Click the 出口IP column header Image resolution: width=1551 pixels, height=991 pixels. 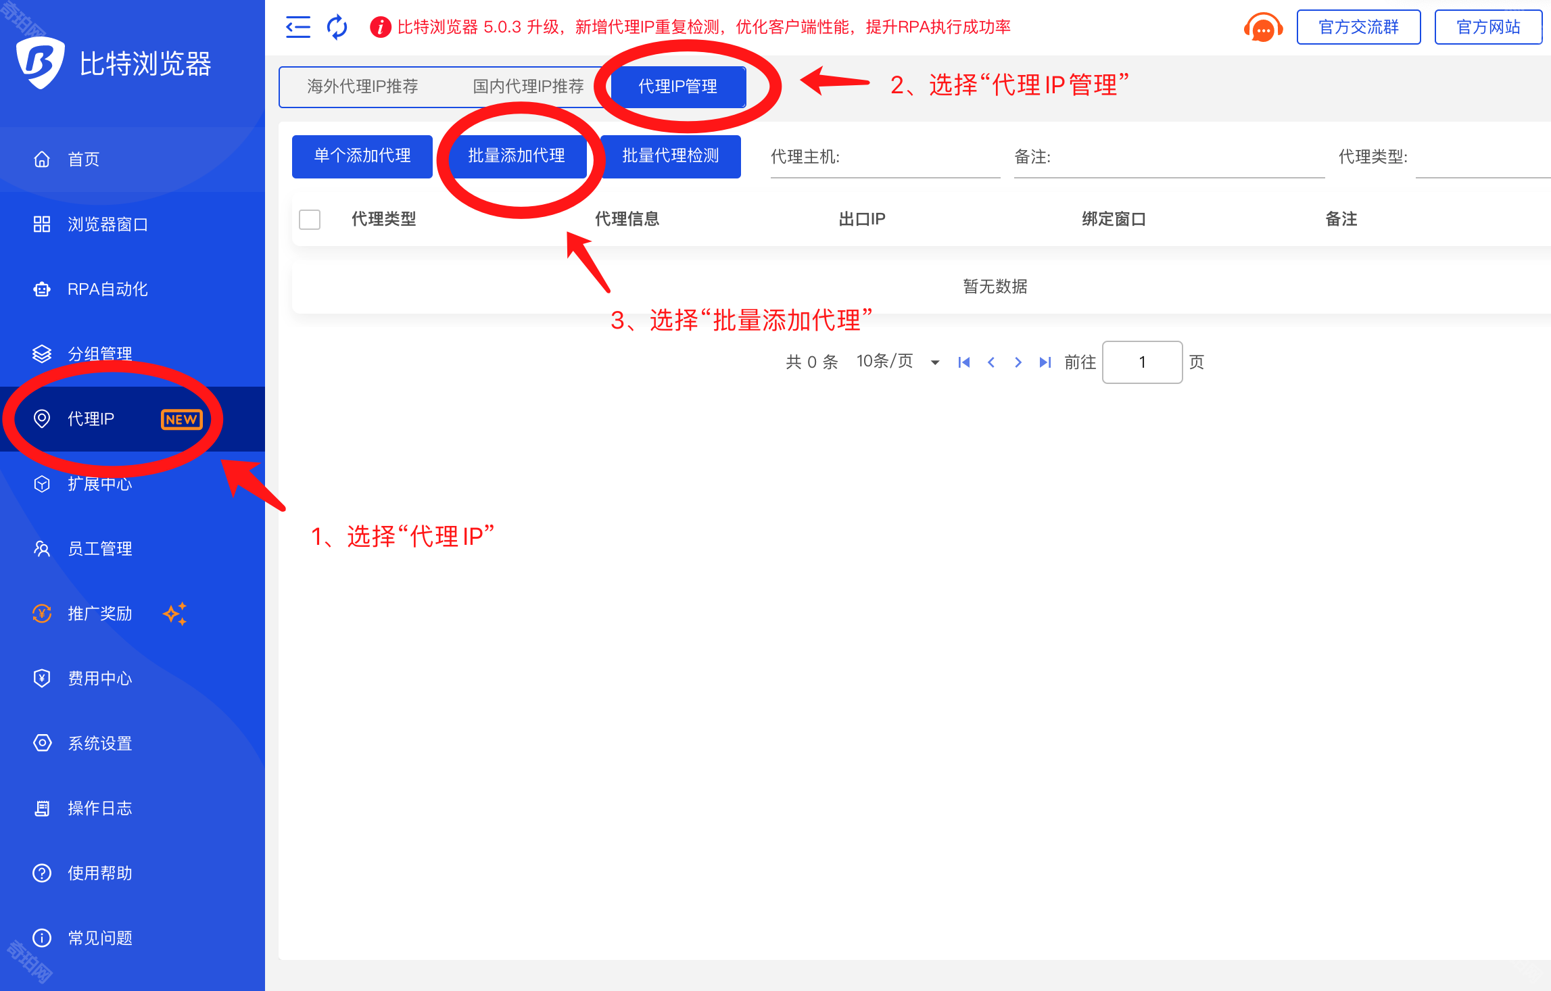coord(862,219)
